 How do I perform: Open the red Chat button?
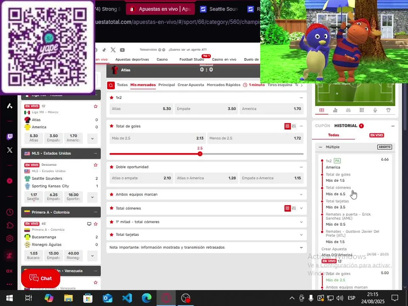(x=41, y=278)
